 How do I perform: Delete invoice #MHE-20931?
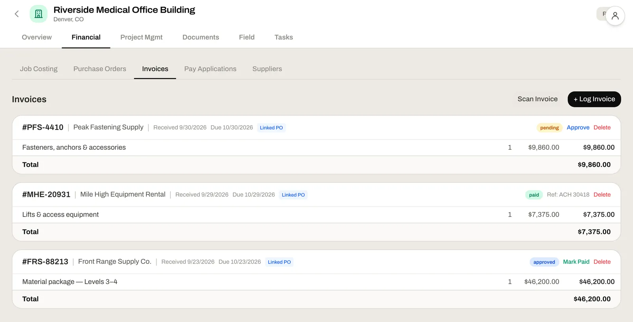(x=602, y=195)
